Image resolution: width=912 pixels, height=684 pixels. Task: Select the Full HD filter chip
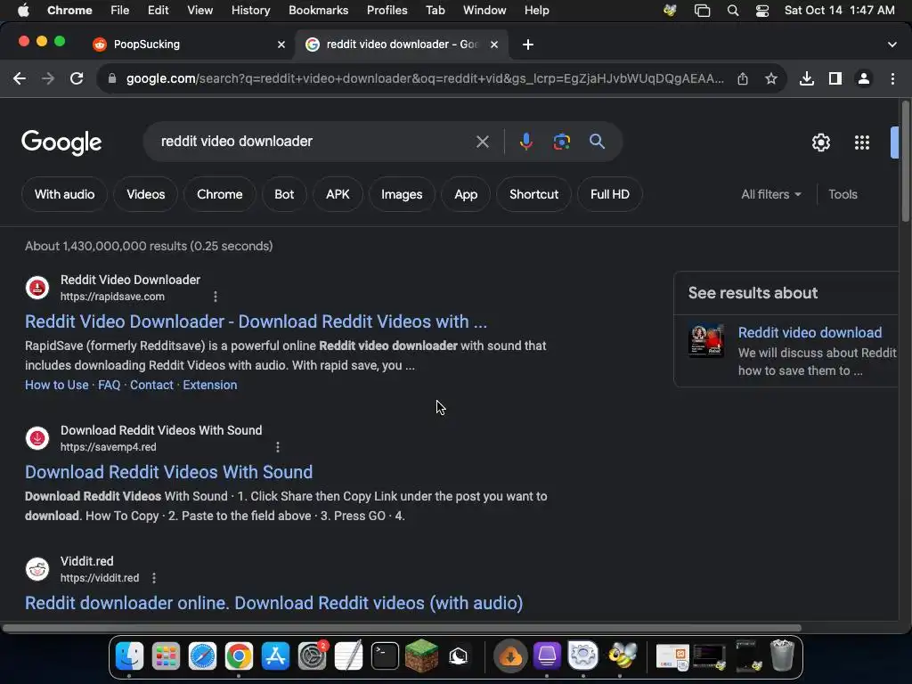tap(609, 194)
